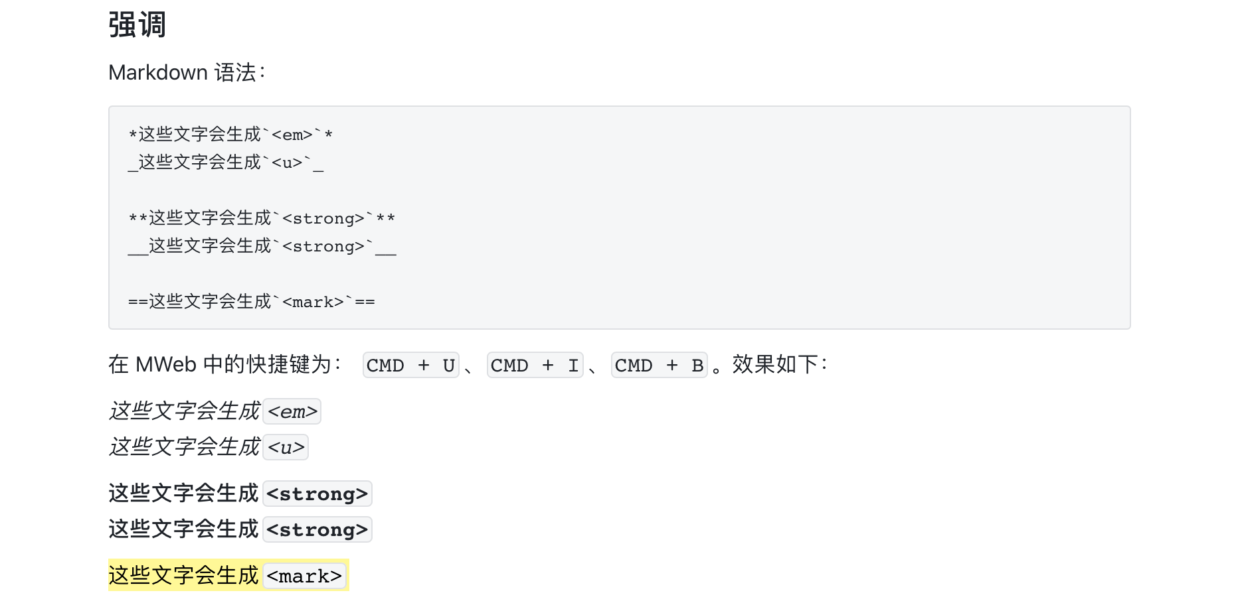The width and height of the screenshot is (1238, 609).
Task: Click the '在 MWeb 中的快捷键为' text
Action: pyautogui.click(x=225, y=364)
